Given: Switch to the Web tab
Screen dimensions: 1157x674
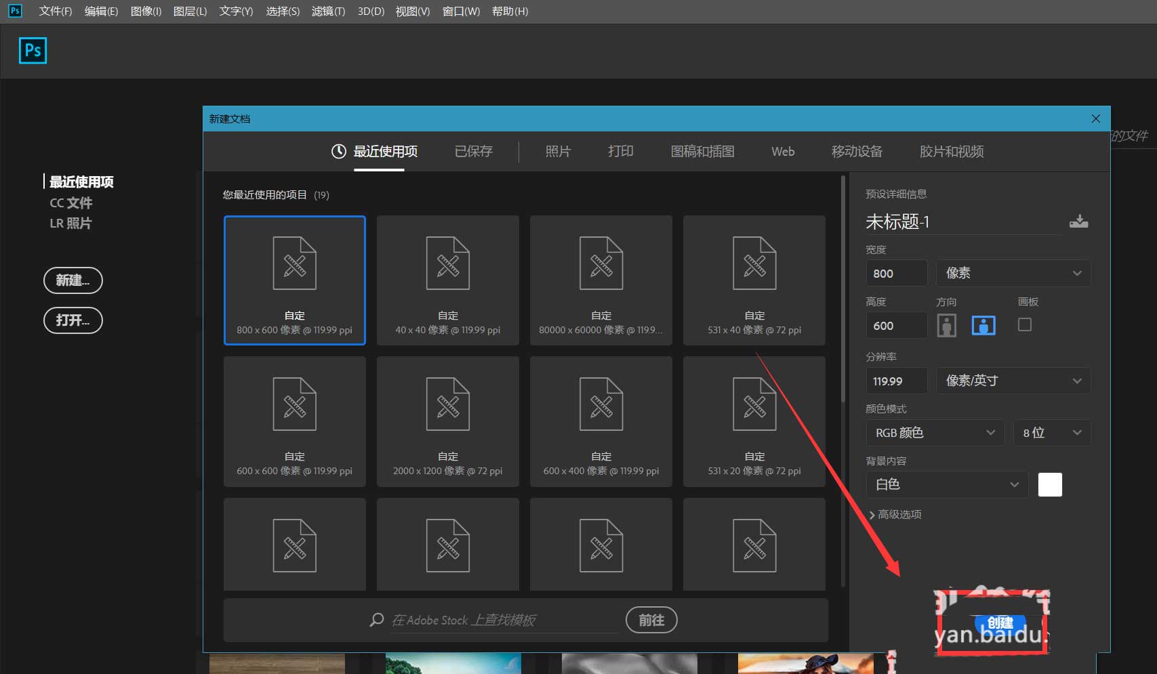Looking at the screenshot, I should (x=783, y=151).
